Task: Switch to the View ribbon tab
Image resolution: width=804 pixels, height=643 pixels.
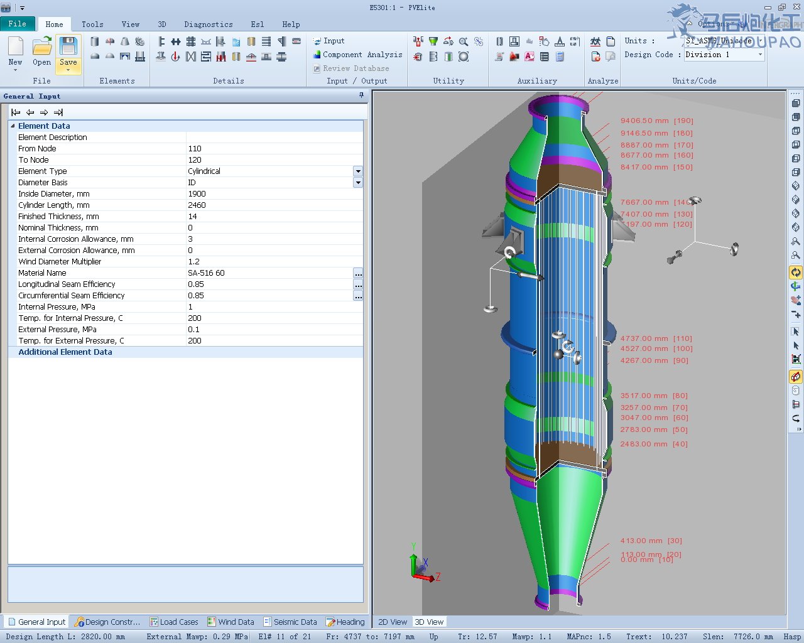Action: pos(131,24)
